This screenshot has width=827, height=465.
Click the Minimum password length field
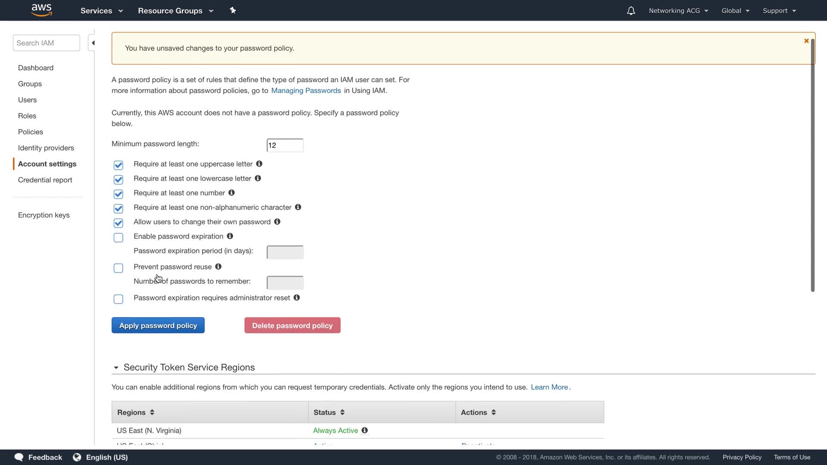pos(285,146)
